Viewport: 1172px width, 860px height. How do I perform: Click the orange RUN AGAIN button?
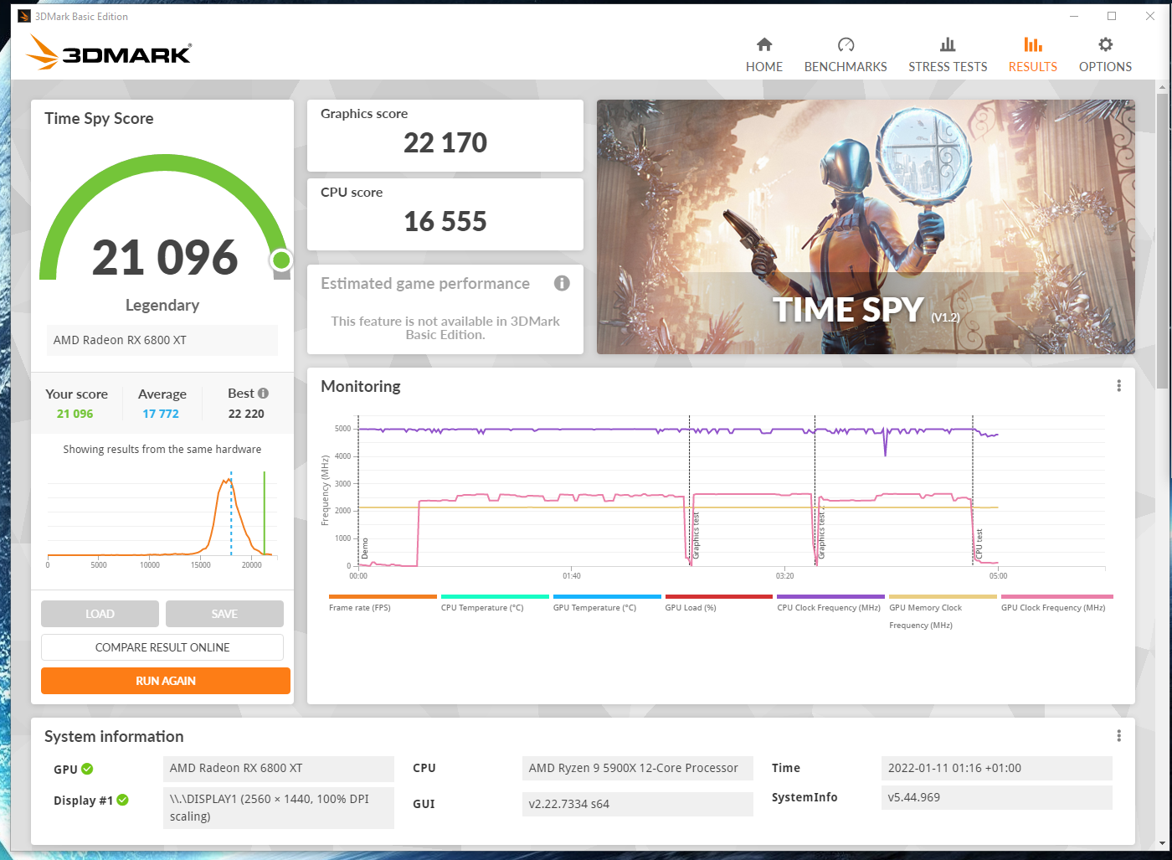point(166,681)
